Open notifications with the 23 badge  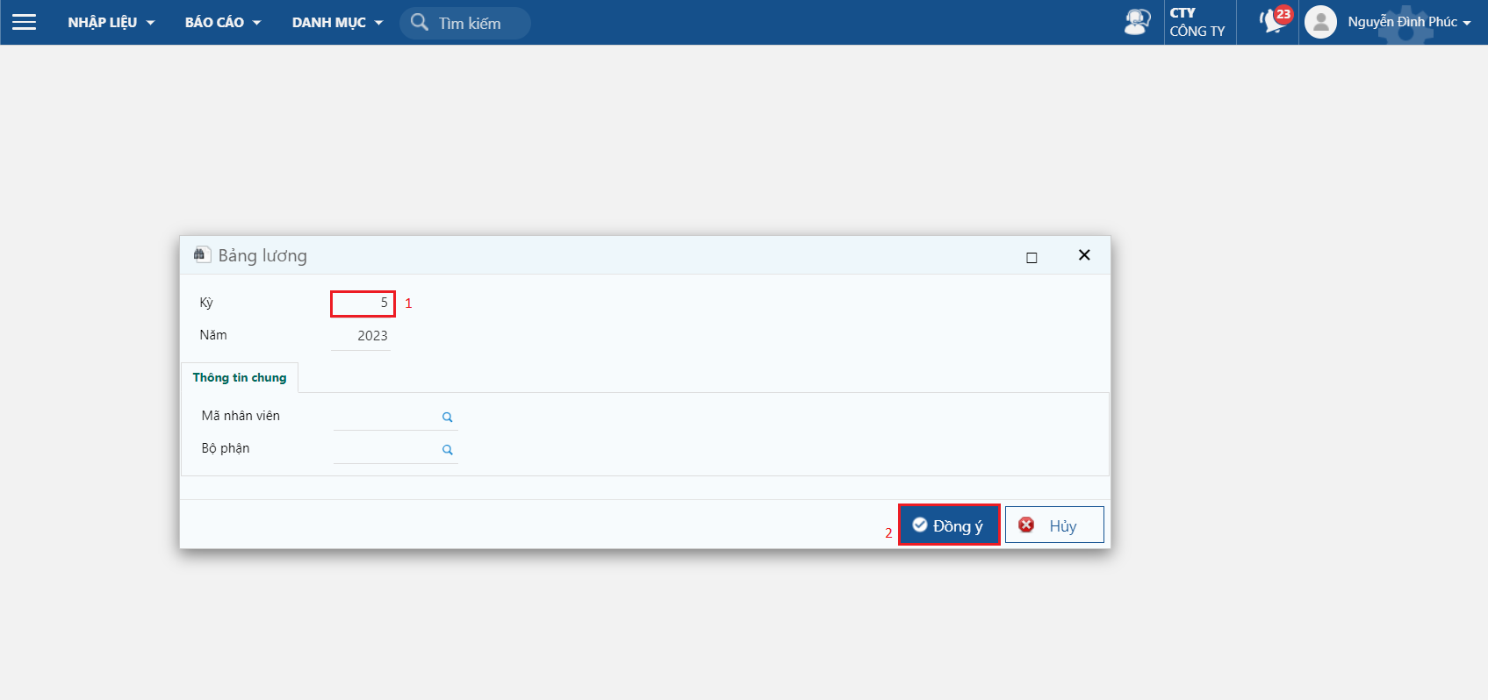pos(1274,22)
